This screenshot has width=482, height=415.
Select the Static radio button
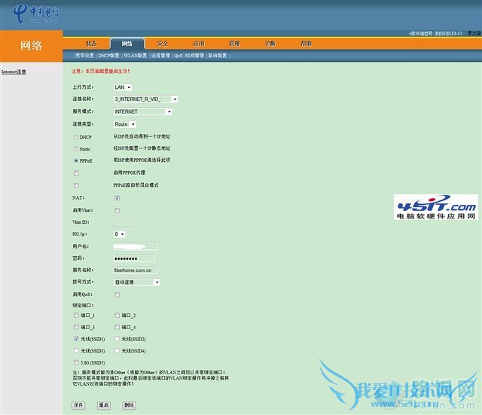tap(76, 149)
